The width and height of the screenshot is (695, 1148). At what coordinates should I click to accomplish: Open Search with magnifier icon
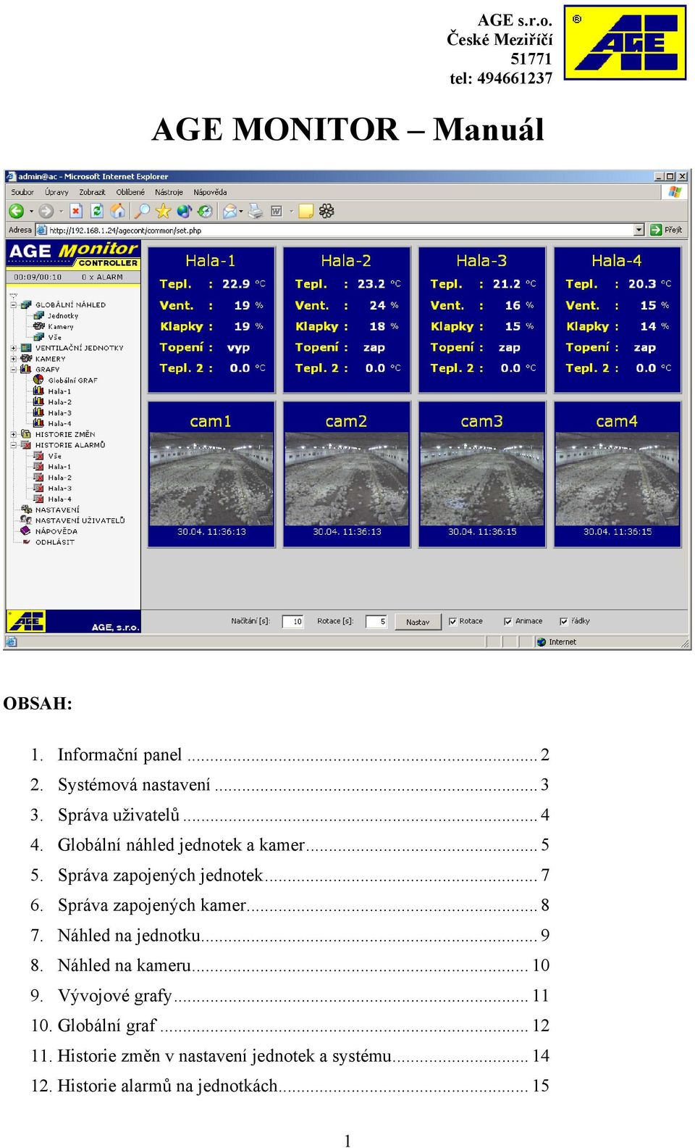click(143, 211)
